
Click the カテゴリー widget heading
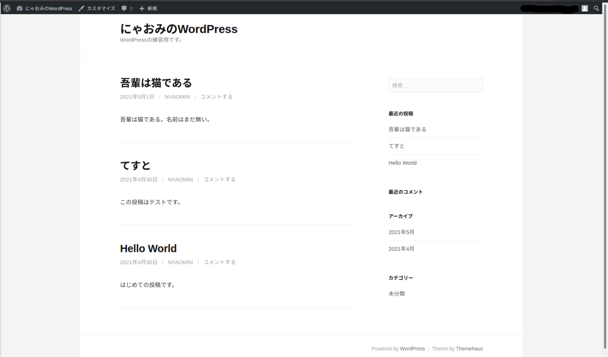[401, 278]
